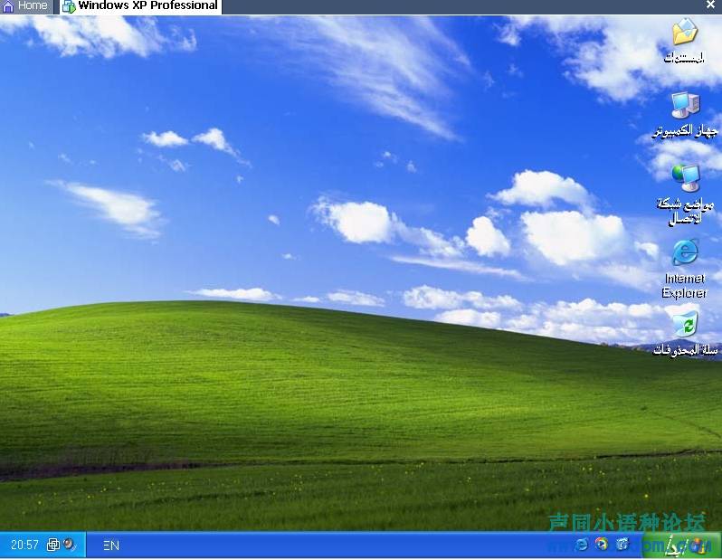Open Windows Media Player from Quick Launch
The width and height of the screenshot is (722, 560).
[x=602, y=545]
